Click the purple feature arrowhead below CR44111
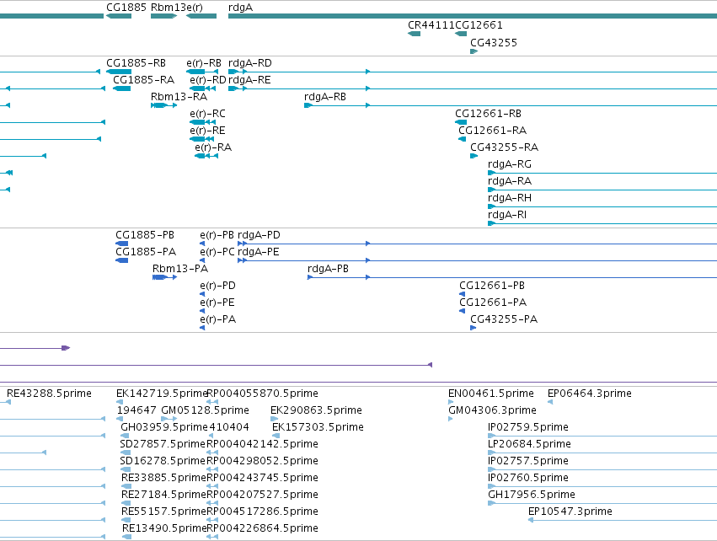The width and height of the screenshot is (717, 541). tap(430, 365)
